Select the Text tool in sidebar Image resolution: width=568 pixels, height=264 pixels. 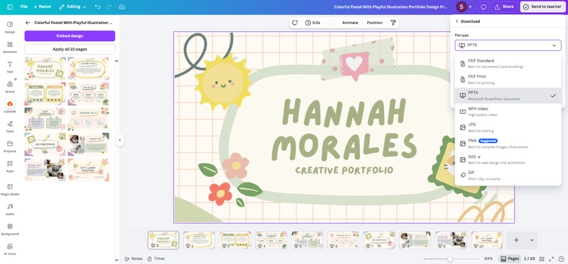(10, 67)
